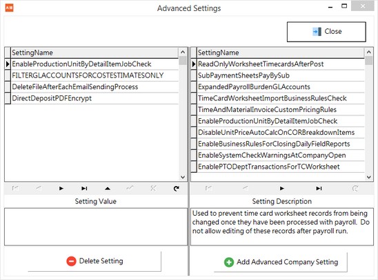This screenshot has width=378, height=280.
Task: Jump to last record in right navigator
Action: (x=319, y=188)
